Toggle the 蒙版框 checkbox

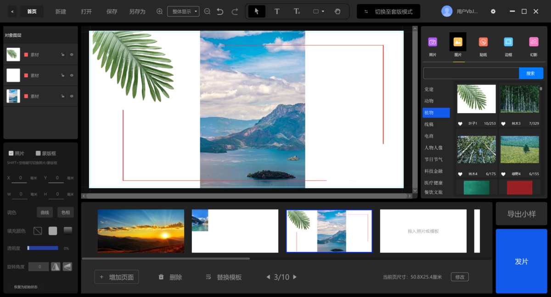click(38, 153)
